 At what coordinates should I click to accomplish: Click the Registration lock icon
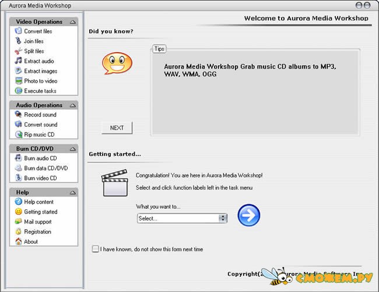point(19,232)
